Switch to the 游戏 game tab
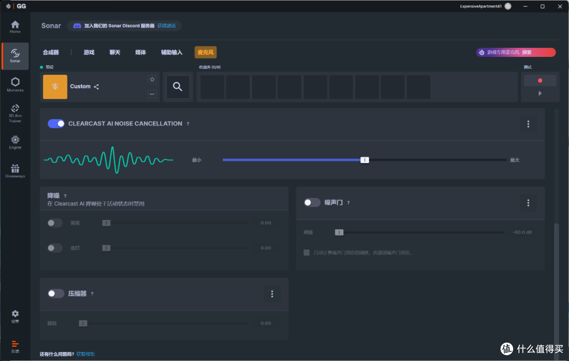Viewport: 569px width, 361px height. pyautogui.click(x=89, y=52)
